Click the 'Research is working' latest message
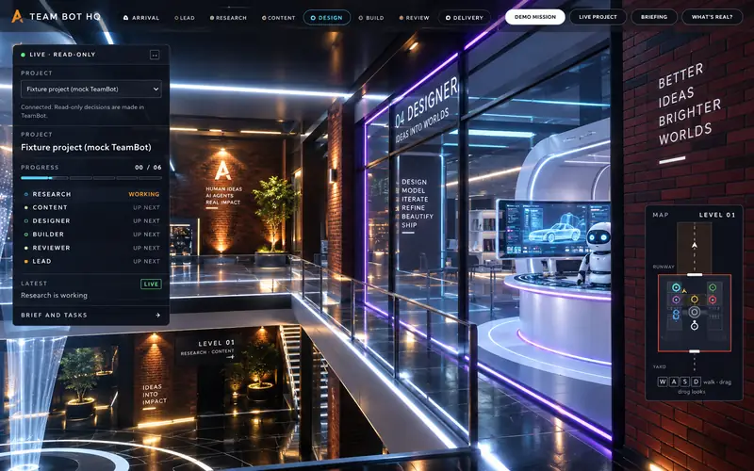The width and height of the screenshot is (754, 471). [x=54, y=296]
